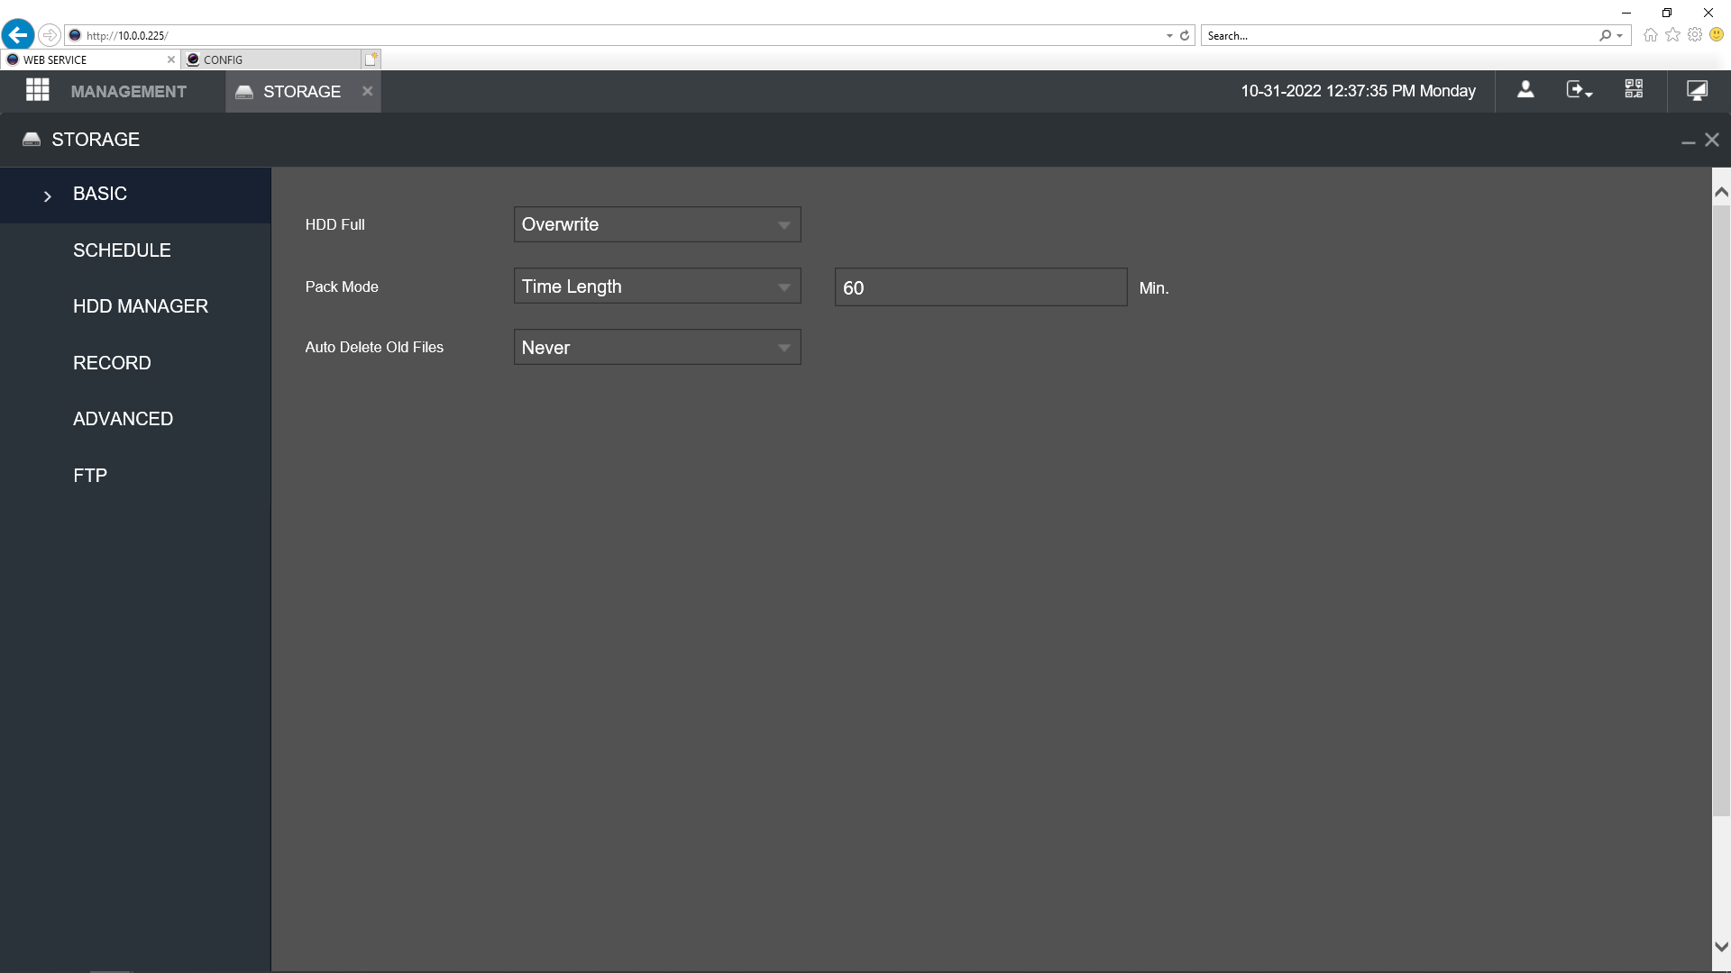Click the date and time display

[x=1358, y=91]
